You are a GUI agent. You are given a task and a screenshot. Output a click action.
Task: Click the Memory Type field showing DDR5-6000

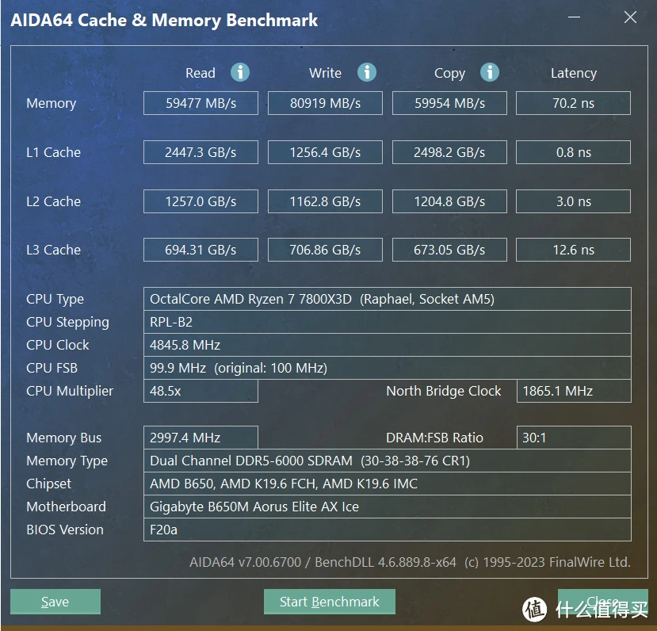pos(387,461)
